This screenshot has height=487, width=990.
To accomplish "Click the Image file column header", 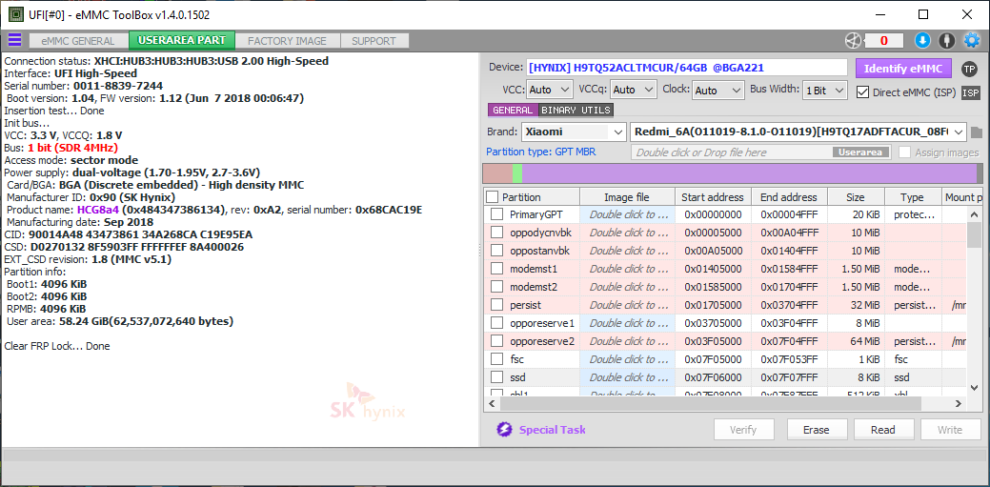I will click(x=627, y=197).
